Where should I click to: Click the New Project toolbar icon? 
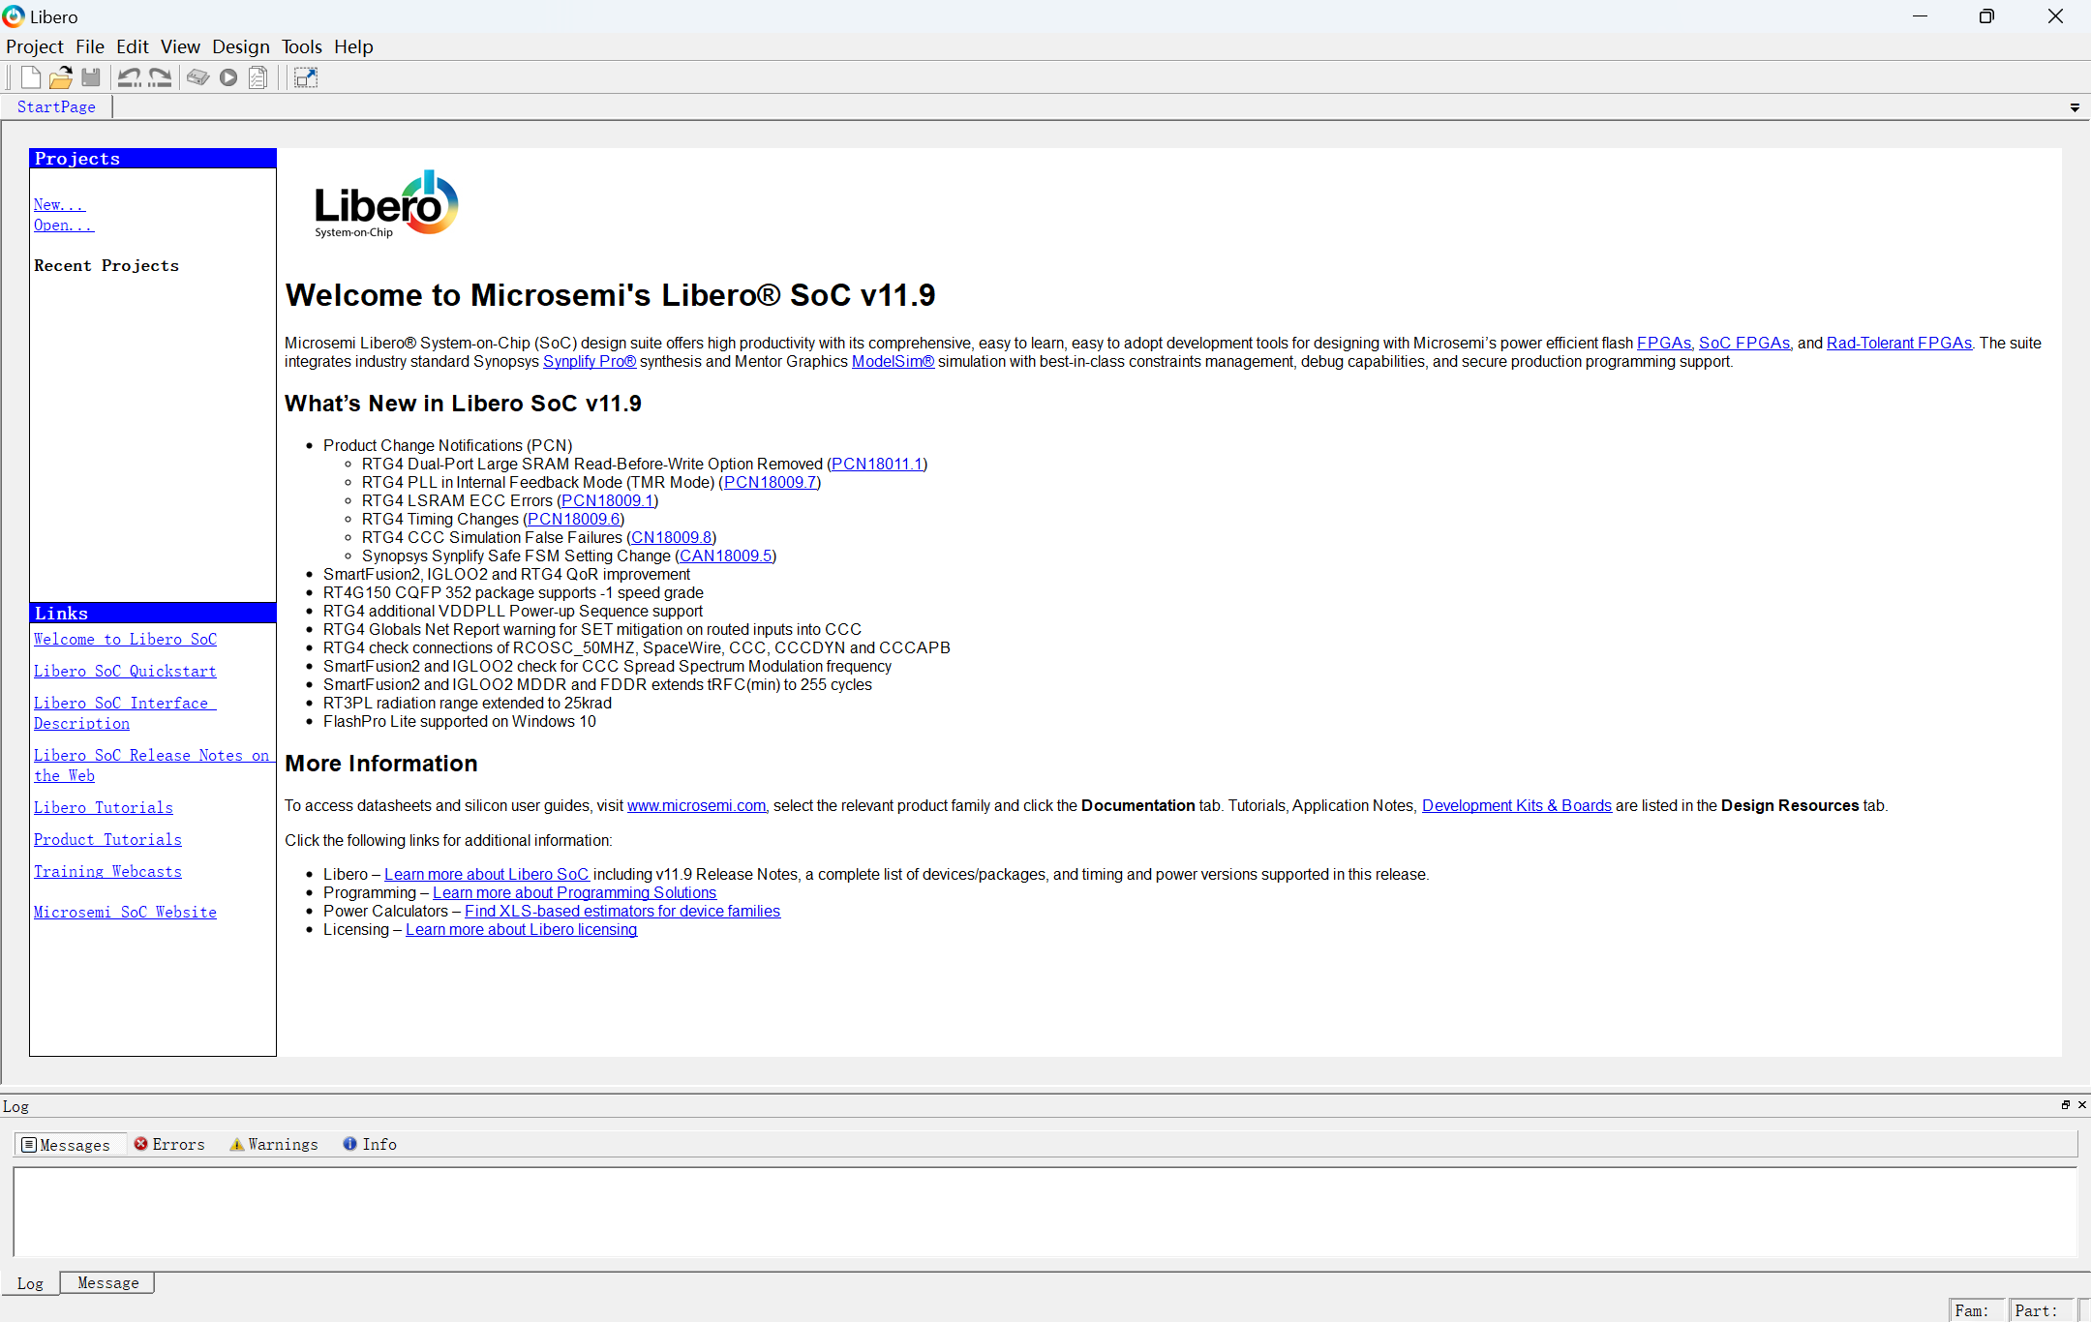click(x=30, y=77)
